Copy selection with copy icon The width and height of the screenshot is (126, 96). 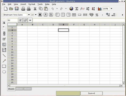point(41,9)
